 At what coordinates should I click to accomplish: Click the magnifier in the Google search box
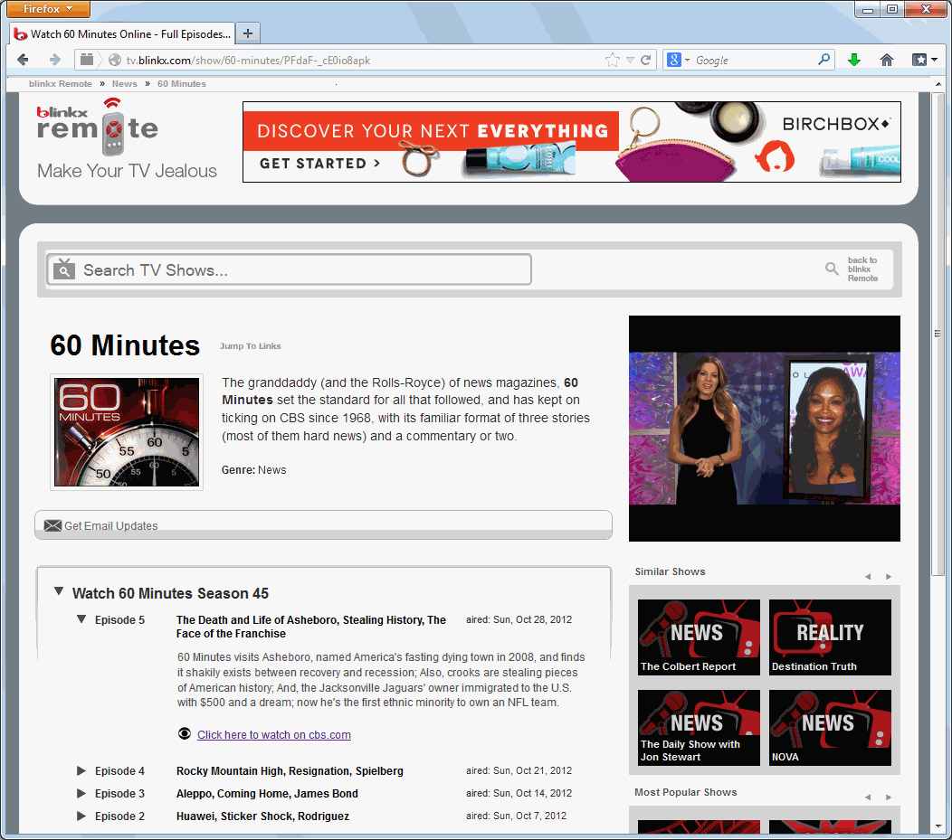tap(823, 60)
